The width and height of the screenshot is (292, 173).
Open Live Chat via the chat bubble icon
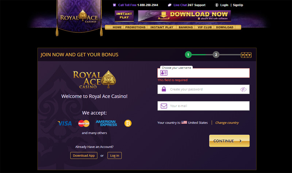tap(169, 5)
